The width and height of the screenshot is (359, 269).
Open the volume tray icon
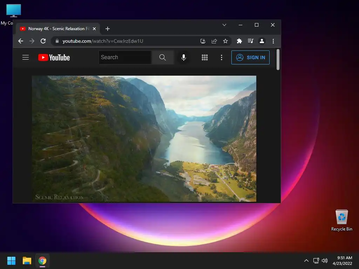coord(324,261)
